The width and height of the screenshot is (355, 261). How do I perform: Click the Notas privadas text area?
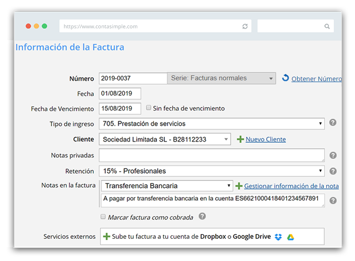(212, 155)
